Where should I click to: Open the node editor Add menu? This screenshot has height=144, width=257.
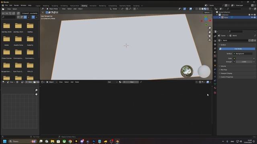[x=72, y=82]
